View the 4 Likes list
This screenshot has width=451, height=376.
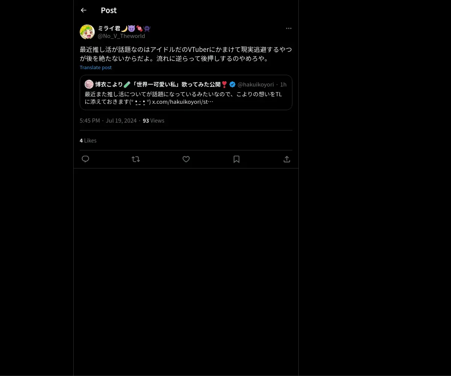point(88,141)
